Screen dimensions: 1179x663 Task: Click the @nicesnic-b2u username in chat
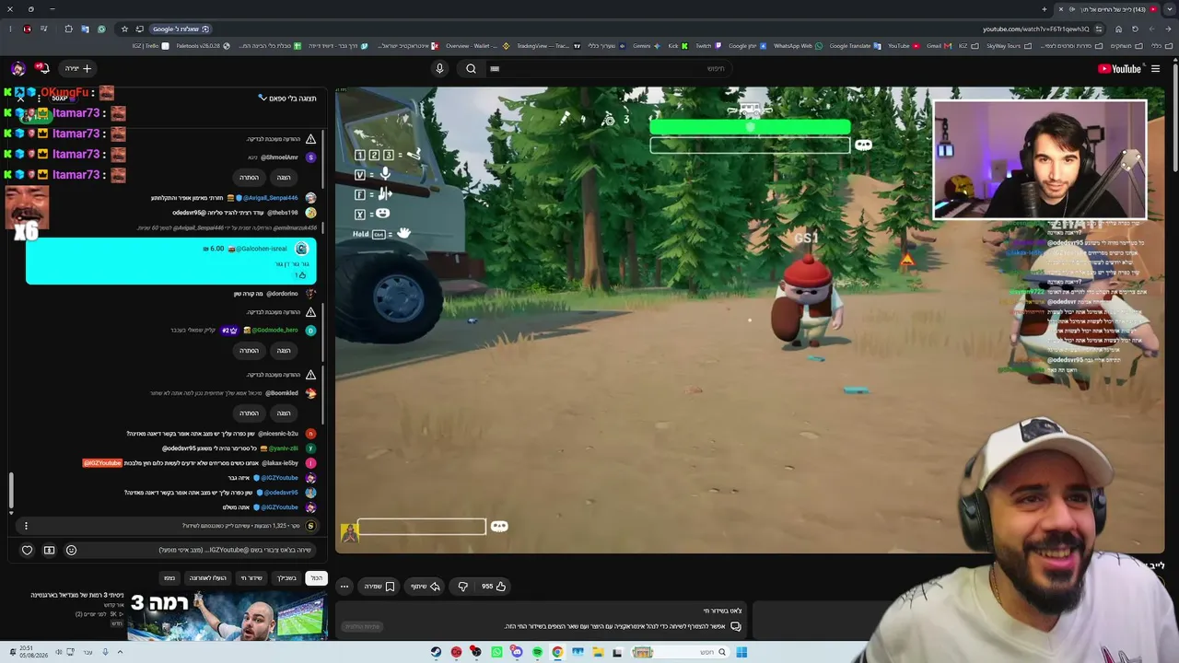[x=278, y=434]
